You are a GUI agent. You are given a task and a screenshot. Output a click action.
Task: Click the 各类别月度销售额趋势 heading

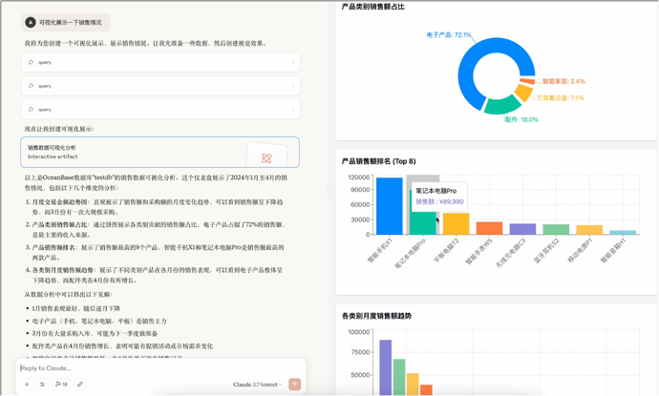tap(376, 316)
